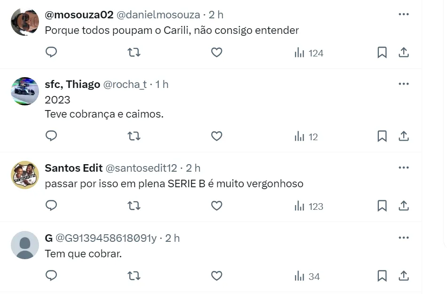Repost the Santos Edit tweet

pos(134,206)
